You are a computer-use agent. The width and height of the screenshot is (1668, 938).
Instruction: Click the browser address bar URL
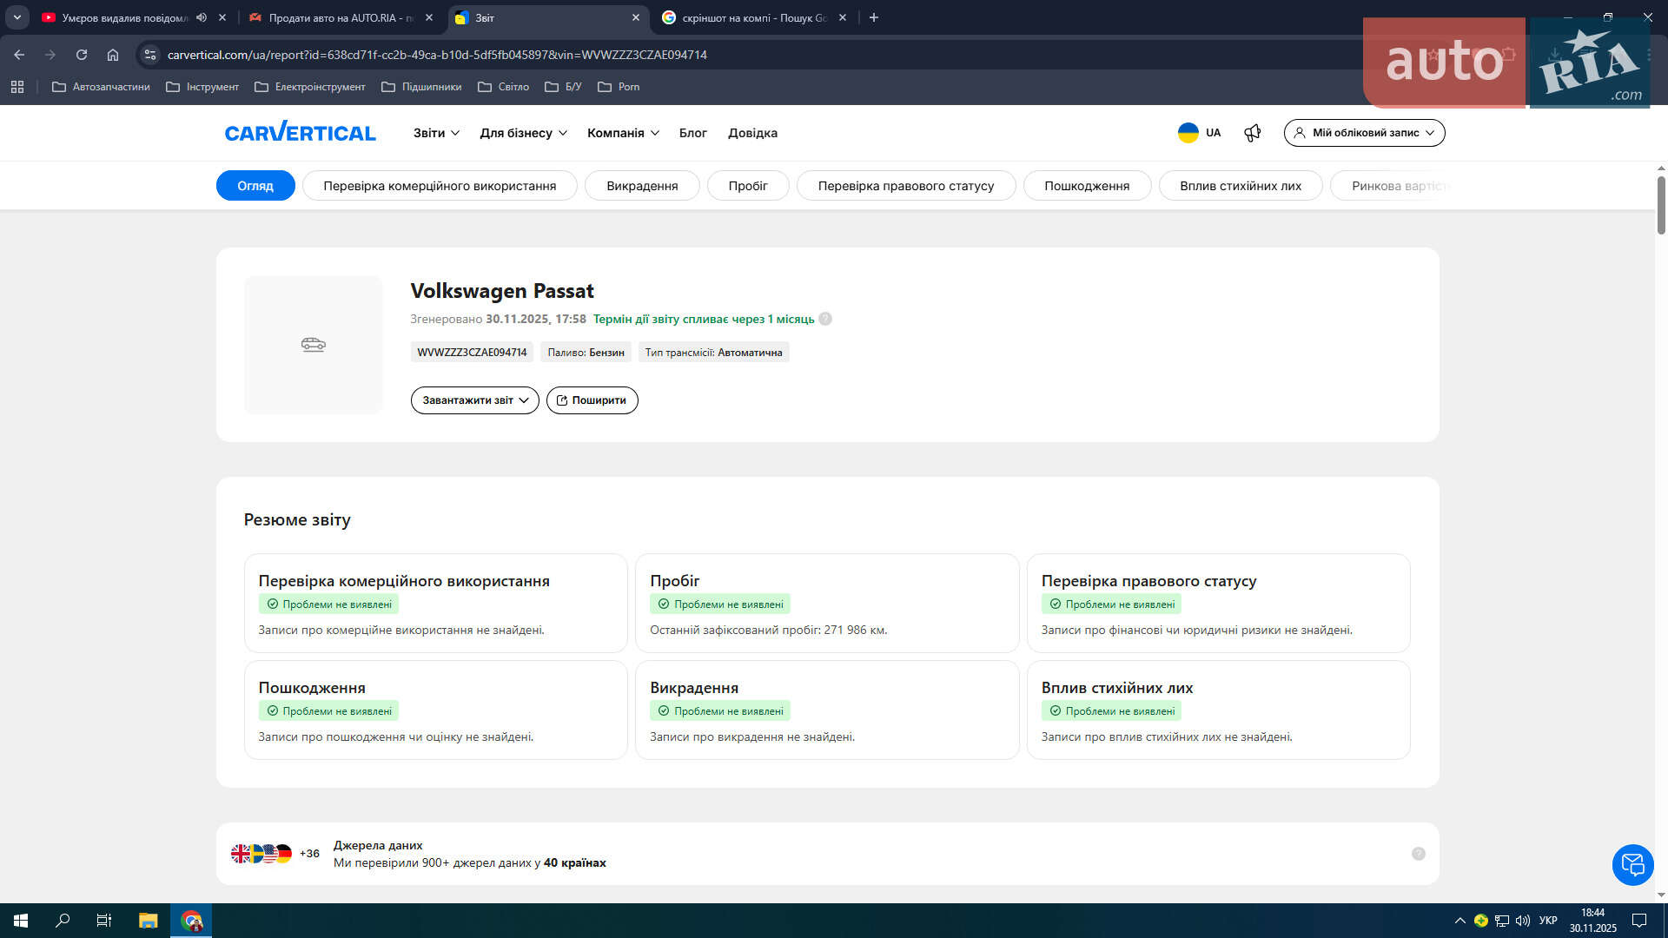(x=437, y=55)
